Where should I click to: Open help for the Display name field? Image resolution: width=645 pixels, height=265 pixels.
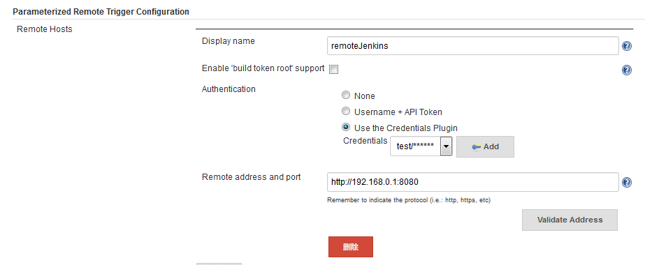point(627,46)
